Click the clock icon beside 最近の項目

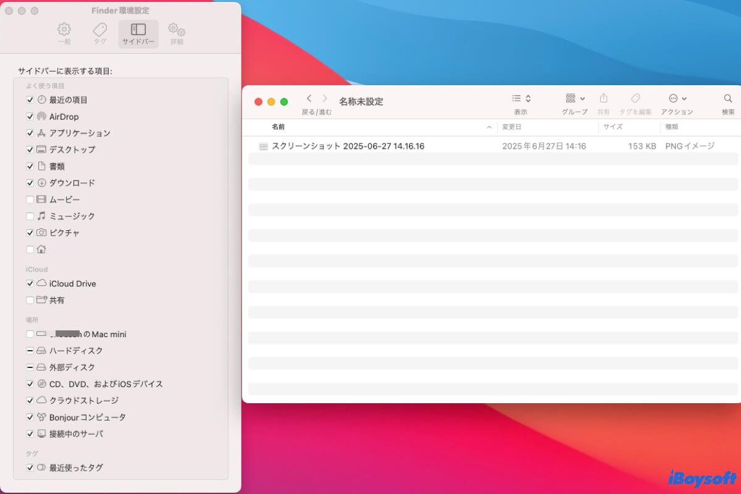click(41, 99)
